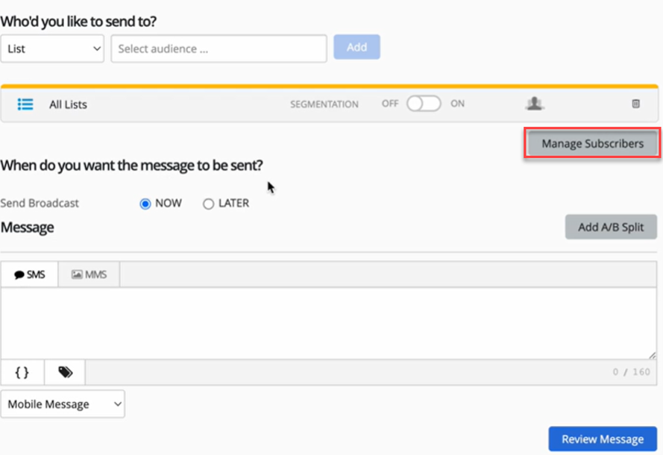Viewport: 663px width, 455px height.
Task: Click the speech bubble icon on SMS tab
Action: coord(18,274)
